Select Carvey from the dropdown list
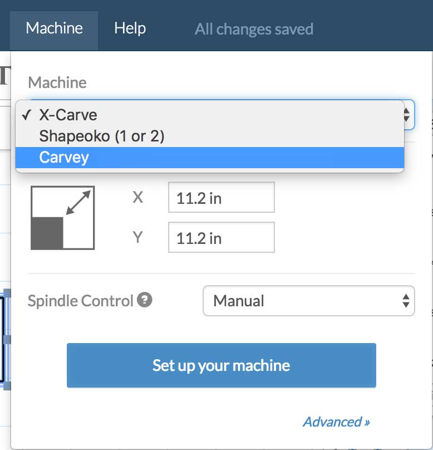Screen dimensions: 433x450 pyautogui.click(x=210, y=157)
